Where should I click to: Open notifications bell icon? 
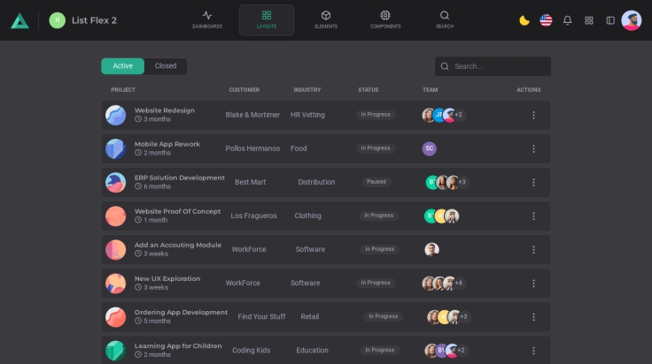[568, 20]
